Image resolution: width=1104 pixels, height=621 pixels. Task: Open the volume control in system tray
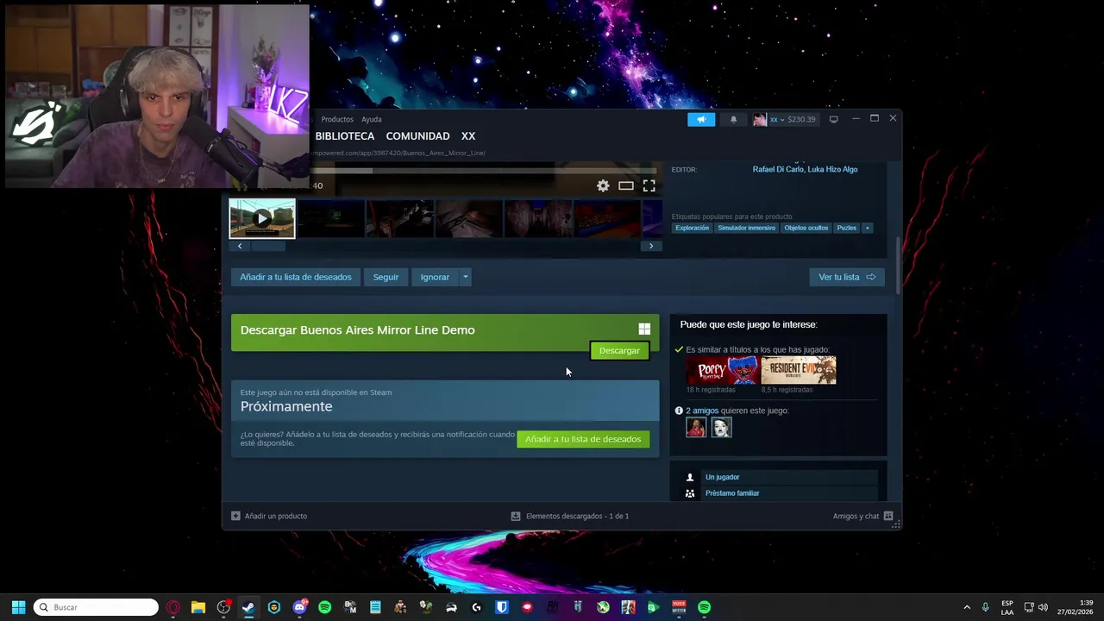1043,607
